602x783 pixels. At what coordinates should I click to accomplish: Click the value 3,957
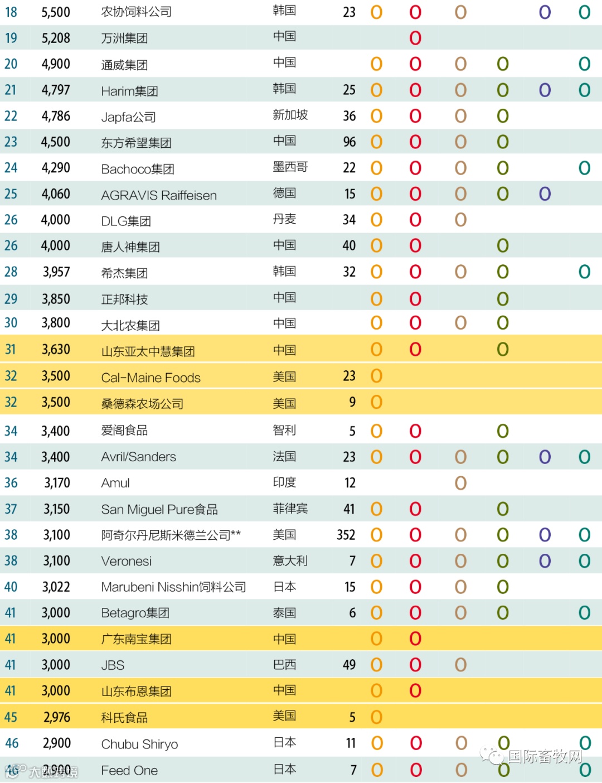tap(56, 272)
